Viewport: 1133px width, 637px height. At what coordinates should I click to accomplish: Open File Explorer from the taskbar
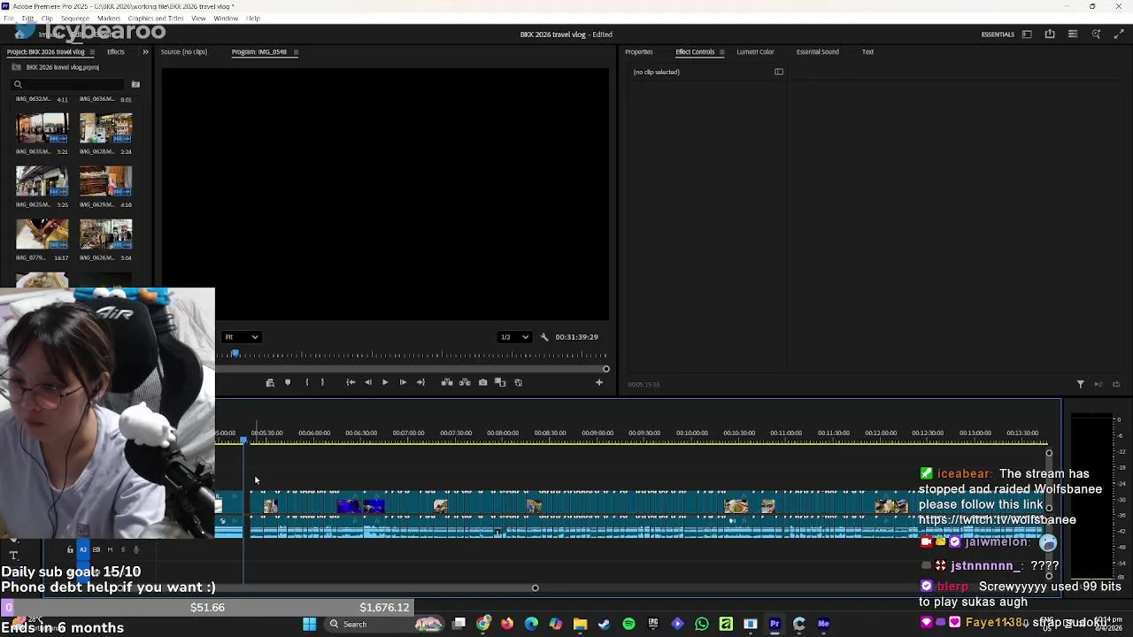580,625
